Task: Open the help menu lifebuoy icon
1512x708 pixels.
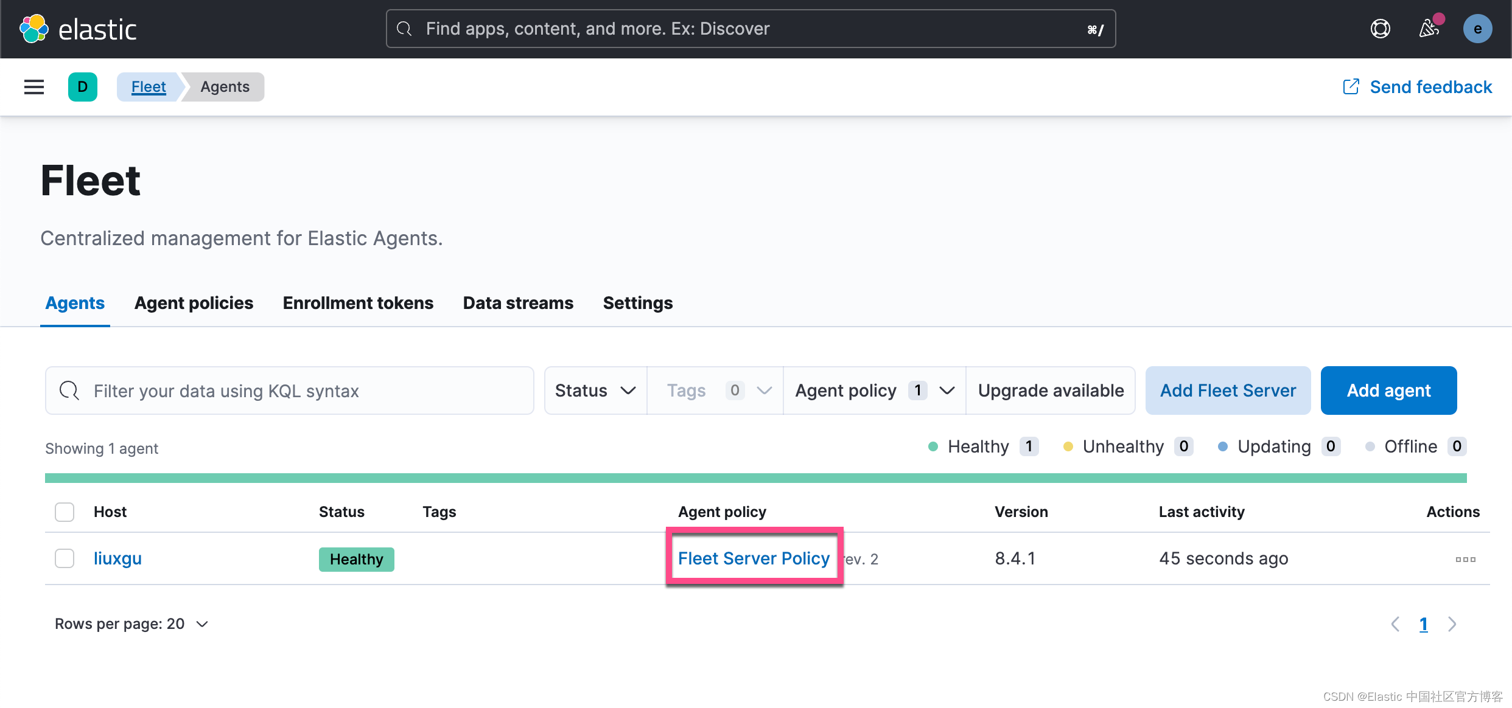Action: (x=1380, y=29)
